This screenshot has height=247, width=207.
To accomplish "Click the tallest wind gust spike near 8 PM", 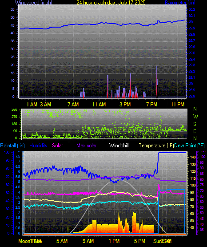I will [x=157, y=81].
